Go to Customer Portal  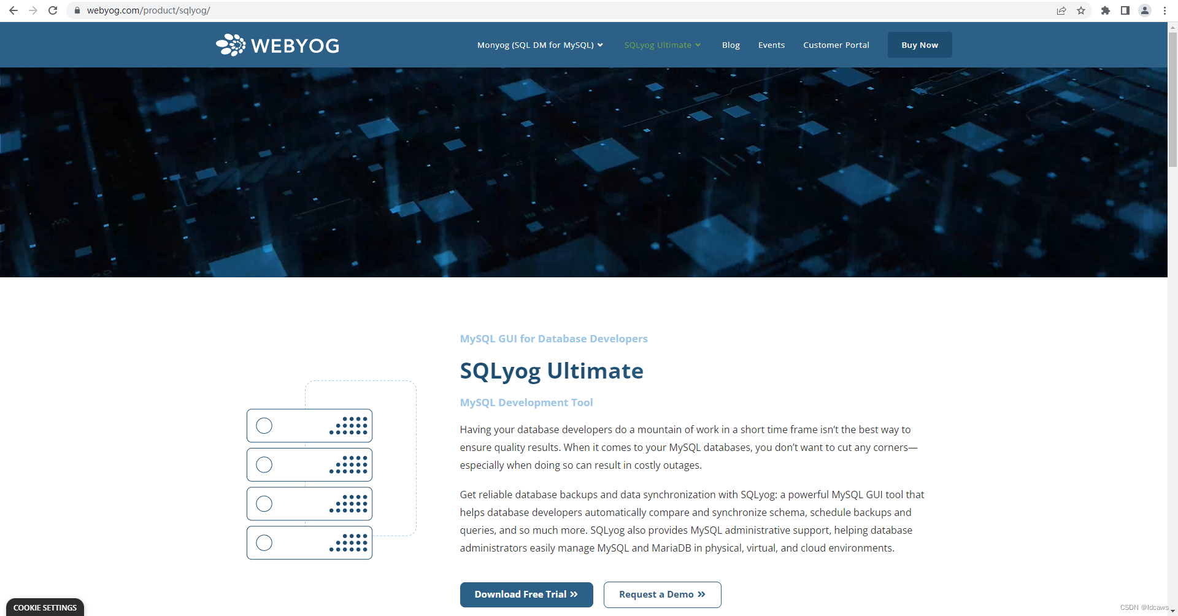(x=836, y=45)
